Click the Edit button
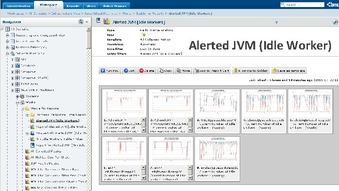This screenshot has width=339, height=191. coord(129,71)
